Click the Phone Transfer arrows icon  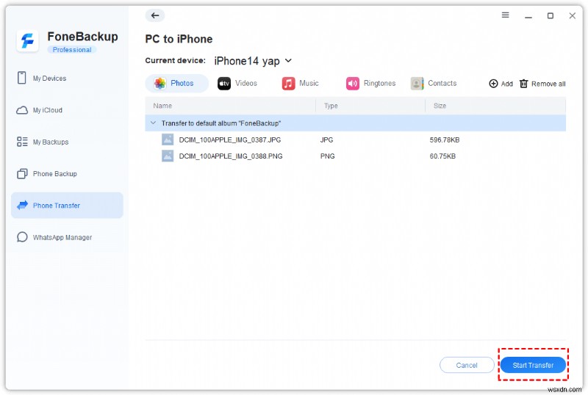tap(23, 205)
